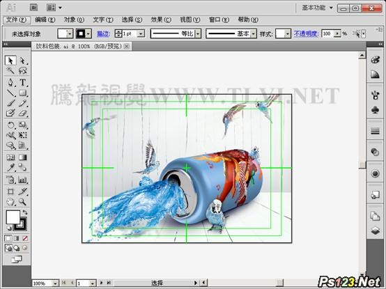Image resolution: width=386 pixels, height=289 pixels.
Task: Set paint to None with red slash
Action: [25, 238]
